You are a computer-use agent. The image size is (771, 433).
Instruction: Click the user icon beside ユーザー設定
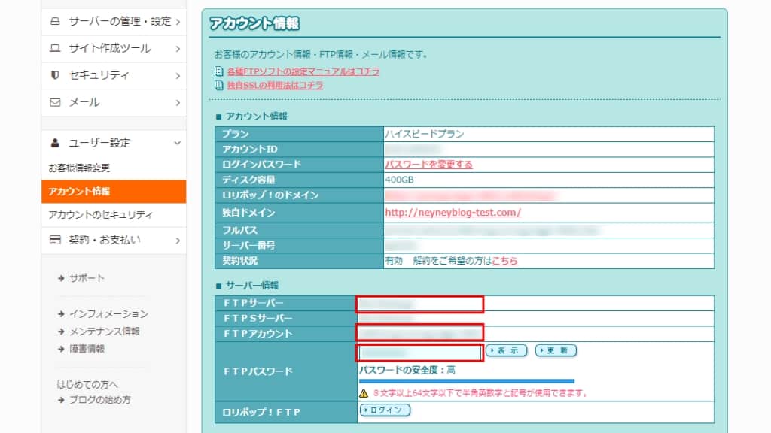(55, 143)
